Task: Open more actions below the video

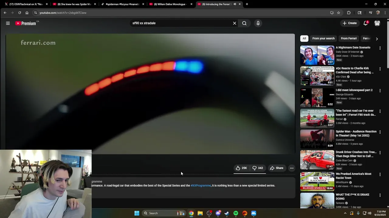Action: pyautogui.click(x=292, y=168)
